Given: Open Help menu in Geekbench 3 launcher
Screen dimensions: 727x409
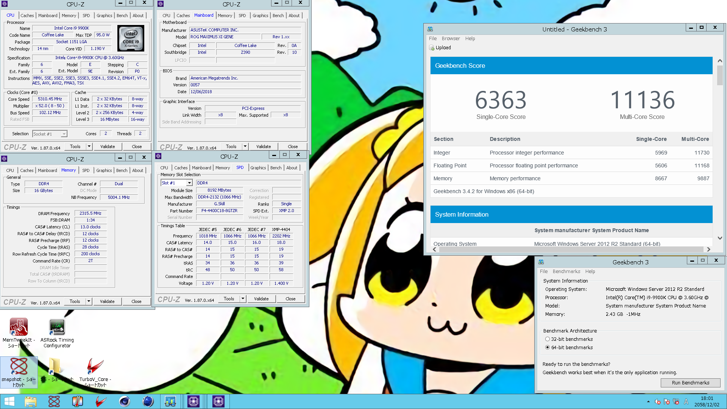Looking at the screenshot, I should 590,272.
